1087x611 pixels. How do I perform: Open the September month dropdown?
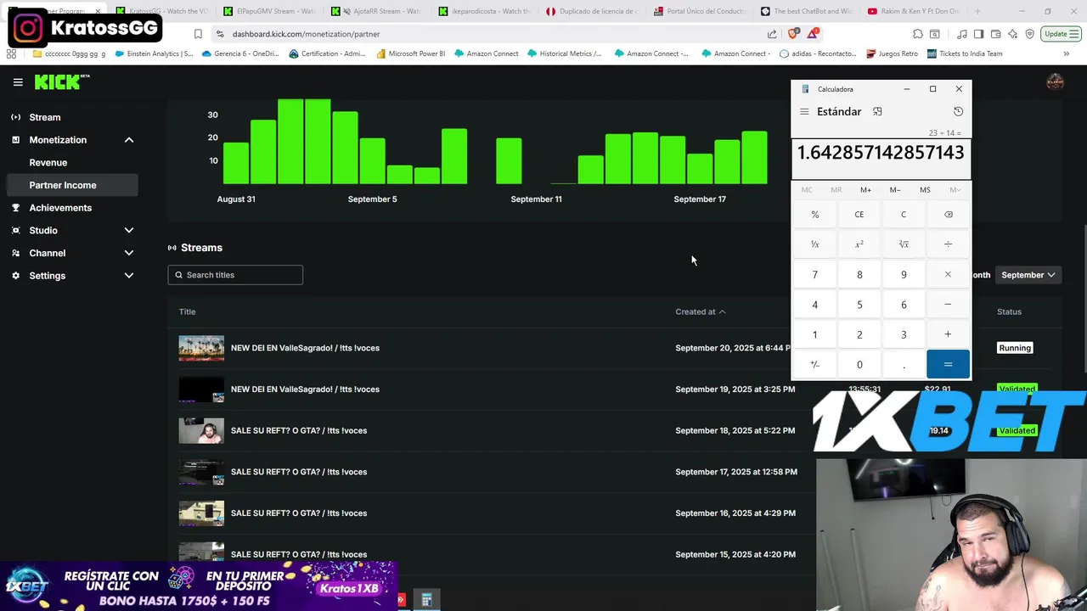(x=1028, y=275)
